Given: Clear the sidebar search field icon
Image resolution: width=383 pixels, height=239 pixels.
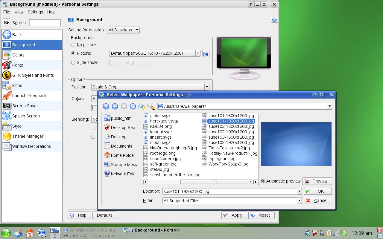Looking at the screenshot, I should [x=7, y=22].
